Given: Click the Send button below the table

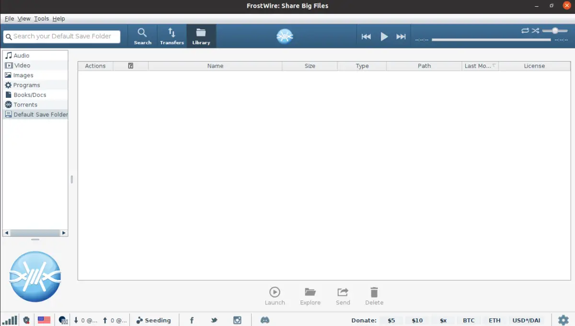Looking at the screenshot, I should pos(343,296).
